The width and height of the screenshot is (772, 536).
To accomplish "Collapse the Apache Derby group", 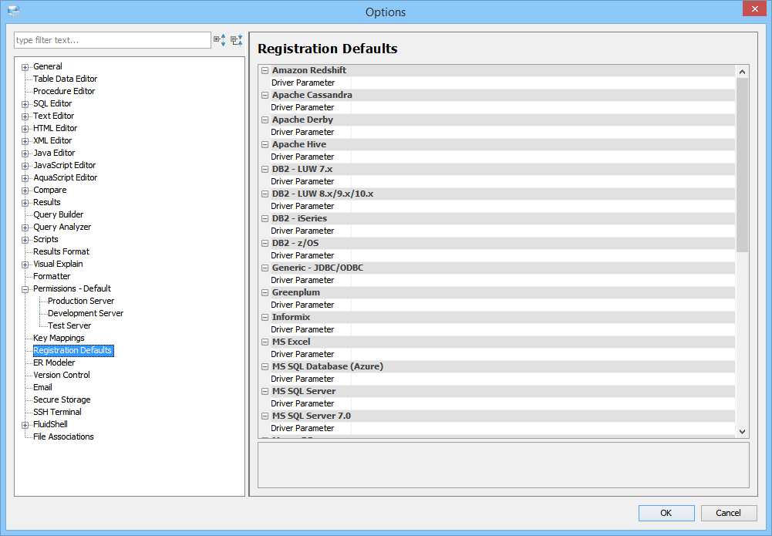I will click(x=265, y=120).
